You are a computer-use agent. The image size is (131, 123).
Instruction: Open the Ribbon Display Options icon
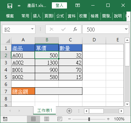coord(77,5)
